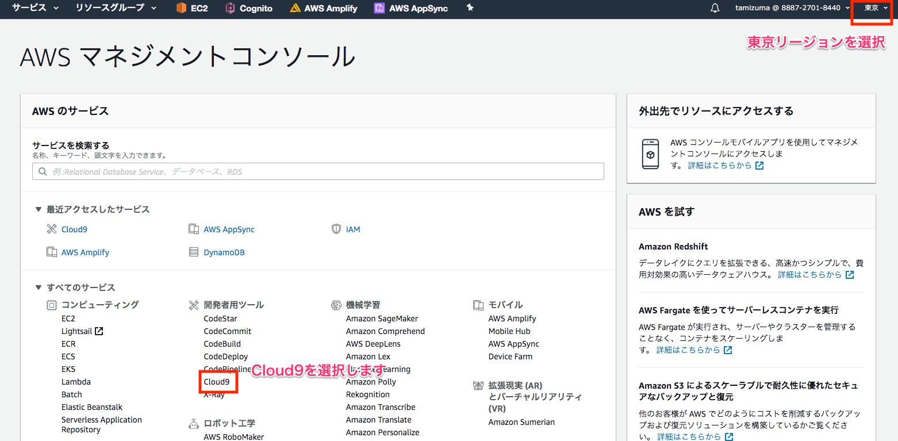Click the mobile phone app icon
Viewport: 898px width, 441px height.
pyautogui.click(x=650, y=154)
